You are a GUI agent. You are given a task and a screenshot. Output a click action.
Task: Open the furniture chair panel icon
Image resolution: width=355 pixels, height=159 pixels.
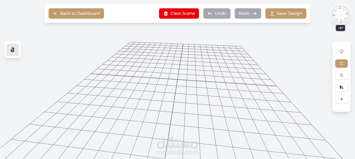[12, 50]
